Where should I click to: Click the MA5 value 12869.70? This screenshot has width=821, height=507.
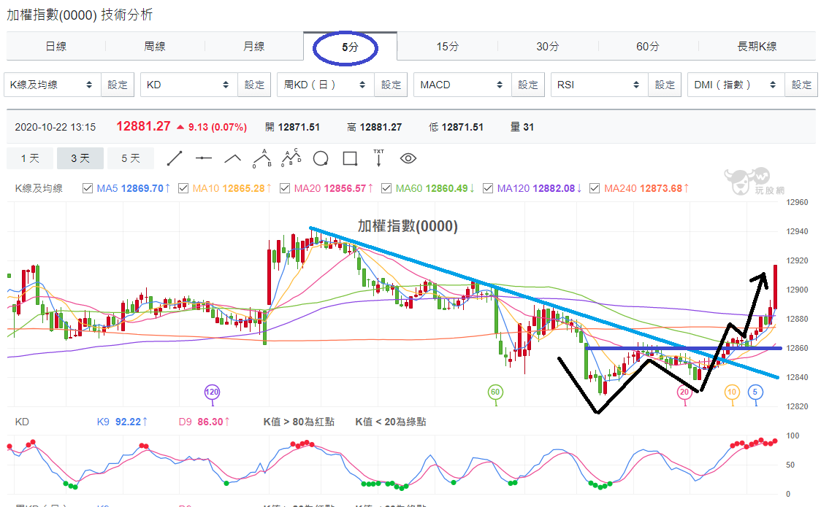(x=142, y=188)
